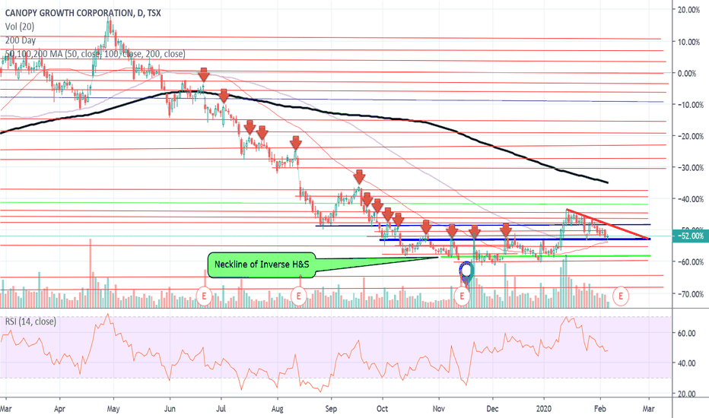
Task: Select the RSI (14, close) pane label
Action: pyautogui.click(x=30, y=321)
